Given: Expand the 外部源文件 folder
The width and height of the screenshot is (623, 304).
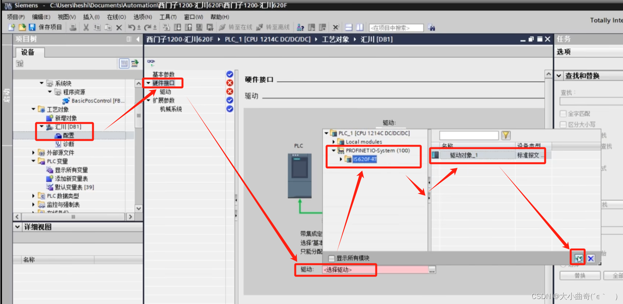Looking at the screenshot, I should [33, 153].
